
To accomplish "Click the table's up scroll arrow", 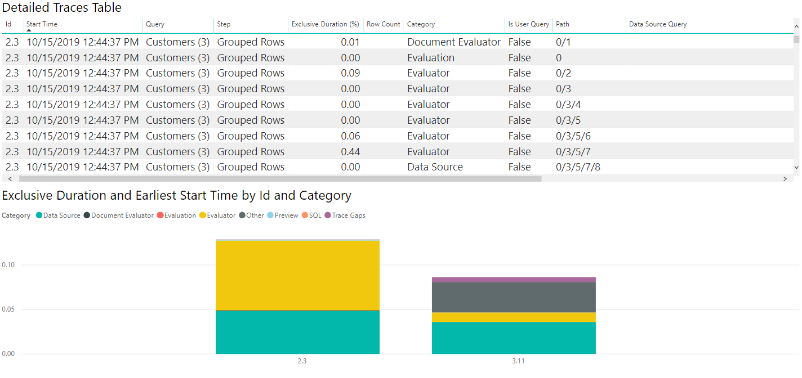I will click(796, 26).
